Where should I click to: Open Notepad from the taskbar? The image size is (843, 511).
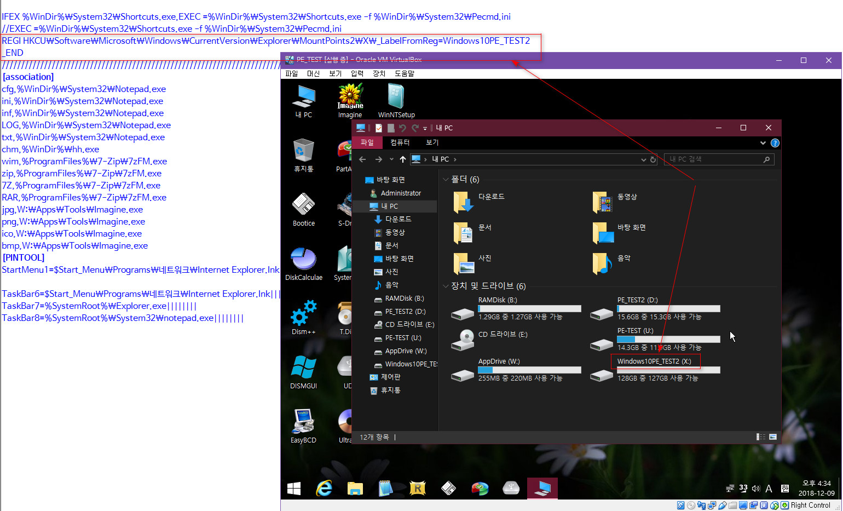coord(386,488)
